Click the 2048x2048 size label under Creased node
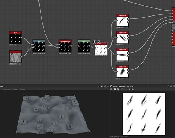Viewport: 175px width, 138px height. click(16, 64)
